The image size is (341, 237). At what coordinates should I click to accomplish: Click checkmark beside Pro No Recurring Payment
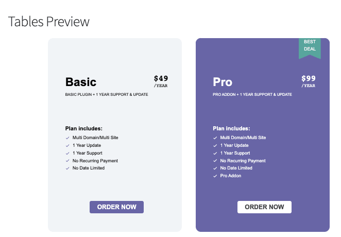click(x=215, y=161)
